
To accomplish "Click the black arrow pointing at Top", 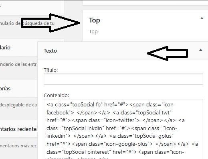I will (x=50, y=23).
